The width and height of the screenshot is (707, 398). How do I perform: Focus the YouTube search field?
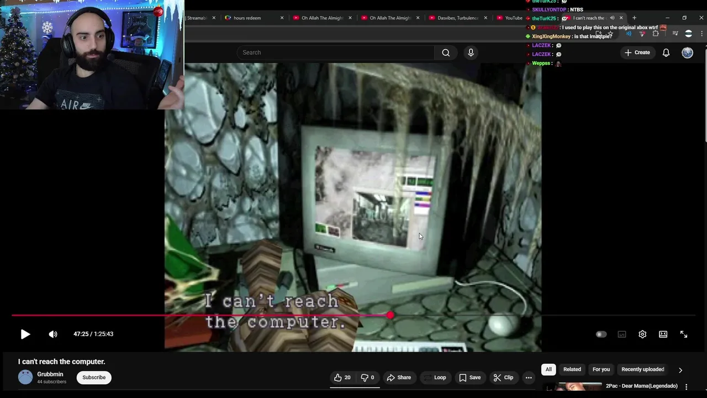pos(336,53)
